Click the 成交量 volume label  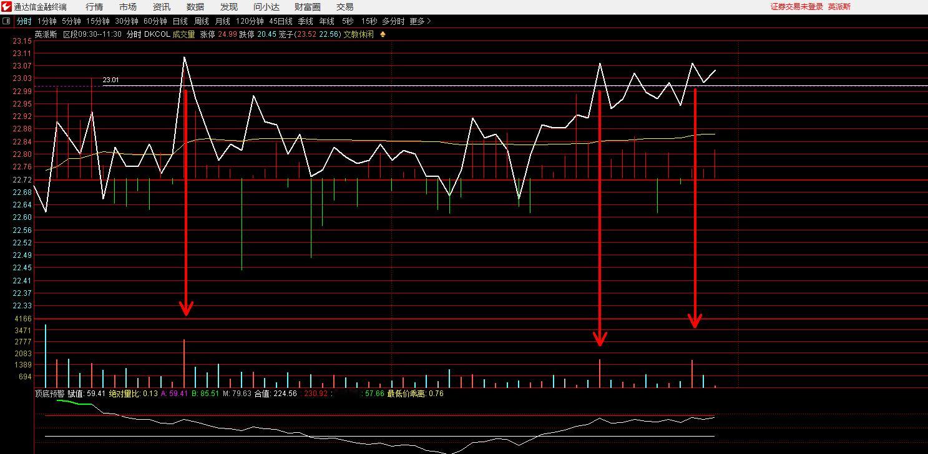[x=183, y=34]
